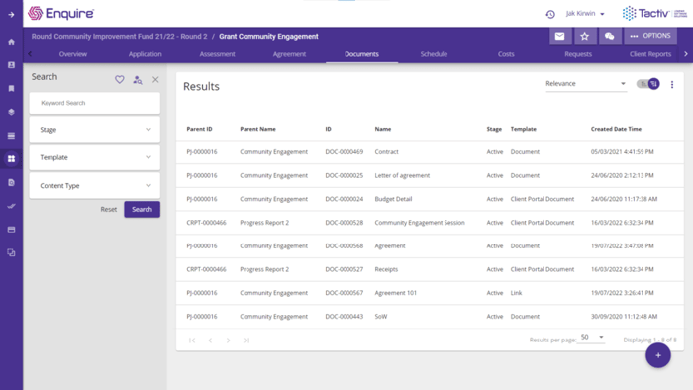Switch to the Agreement tab
This screenshot has width=693, height=390.
[x=289, y=54]
